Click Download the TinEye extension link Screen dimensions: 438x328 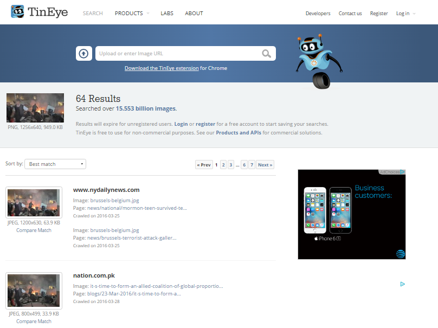click(162, 68)
